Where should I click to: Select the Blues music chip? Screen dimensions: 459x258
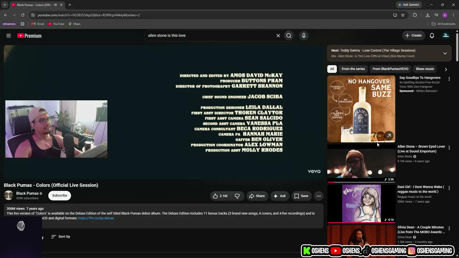click(x=425, y=69)
